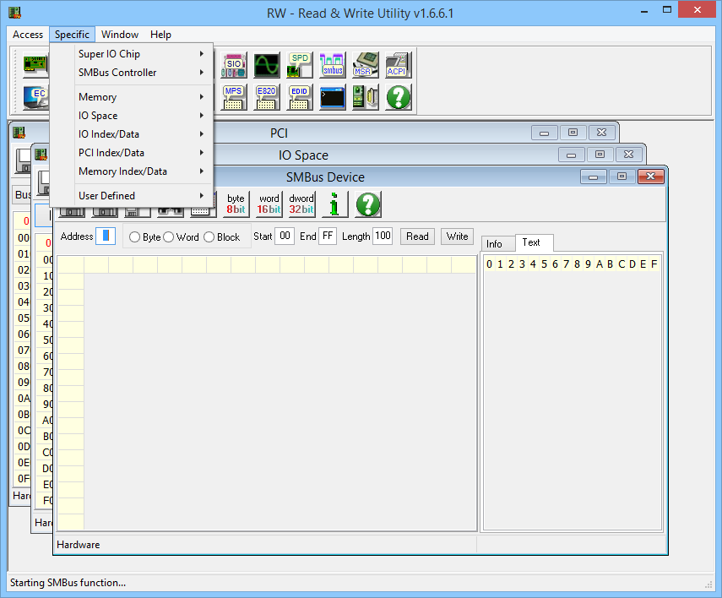Minimize the IO Space window
Viewport: 722px width, 598px height.
tap(572, 155)
